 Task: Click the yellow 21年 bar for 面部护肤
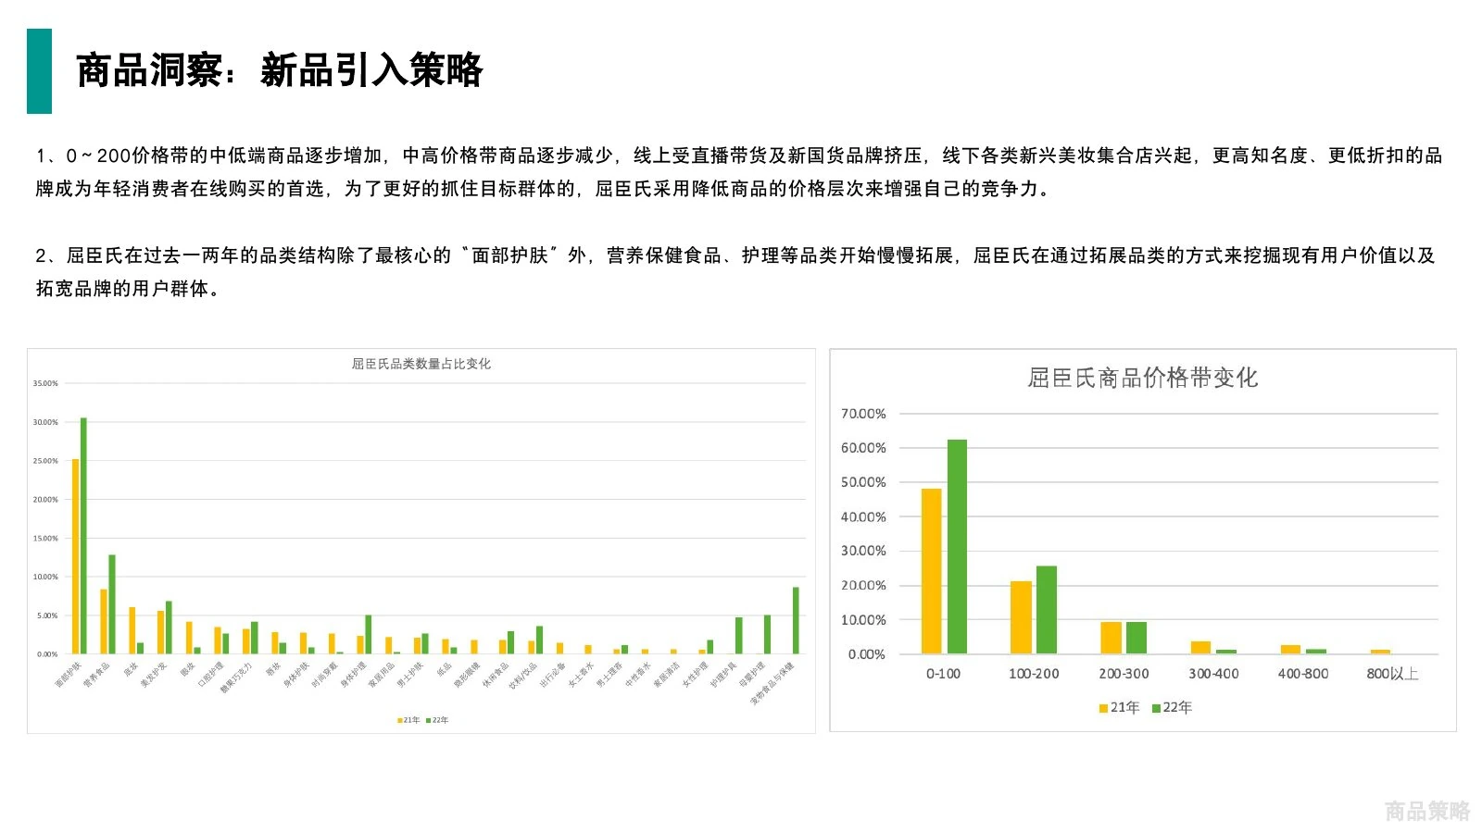(76, 557)
